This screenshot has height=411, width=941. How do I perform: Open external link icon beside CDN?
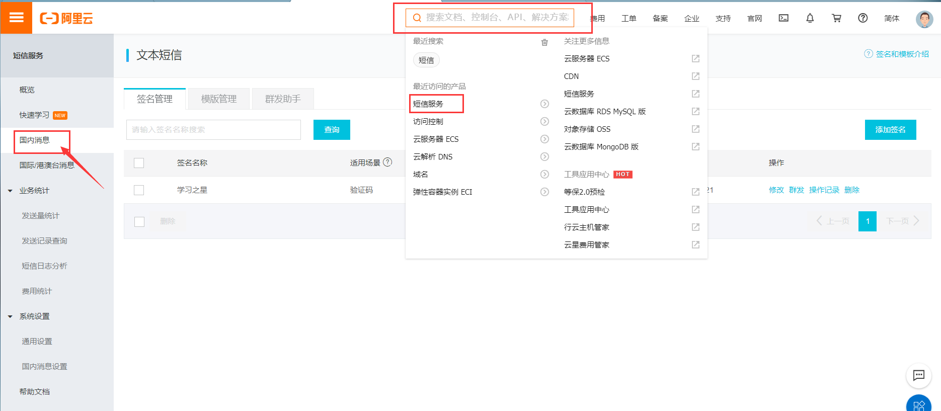click(x=695, y=76)
